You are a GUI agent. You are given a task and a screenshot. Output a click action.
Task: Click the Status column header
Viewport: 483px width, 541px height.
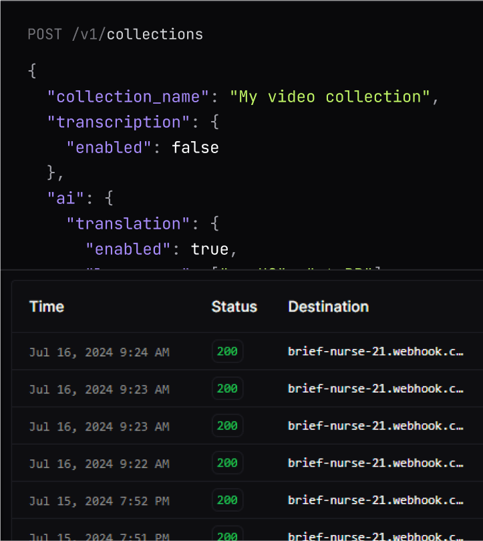[x=234, y=307]
